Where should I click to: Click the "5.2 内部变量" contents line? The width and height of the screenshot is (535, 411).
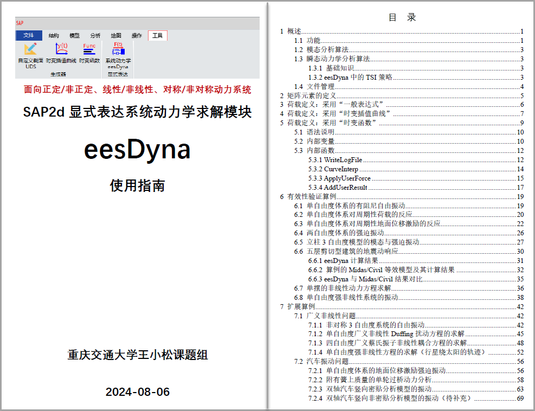[x=409, y=142]
